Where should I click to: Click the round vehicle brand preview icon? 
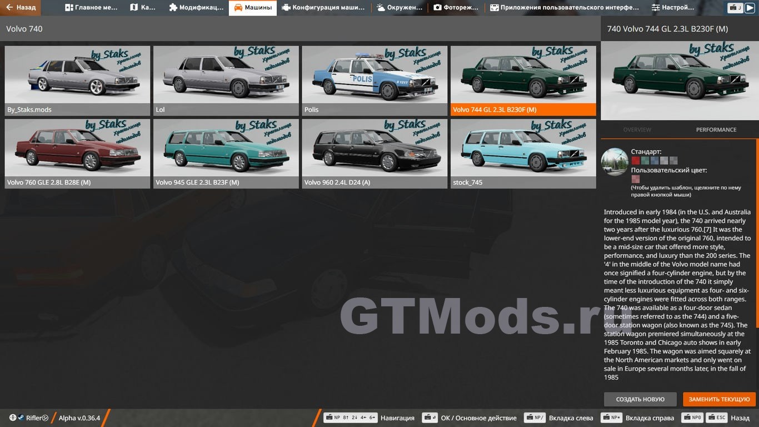(615, 162)
